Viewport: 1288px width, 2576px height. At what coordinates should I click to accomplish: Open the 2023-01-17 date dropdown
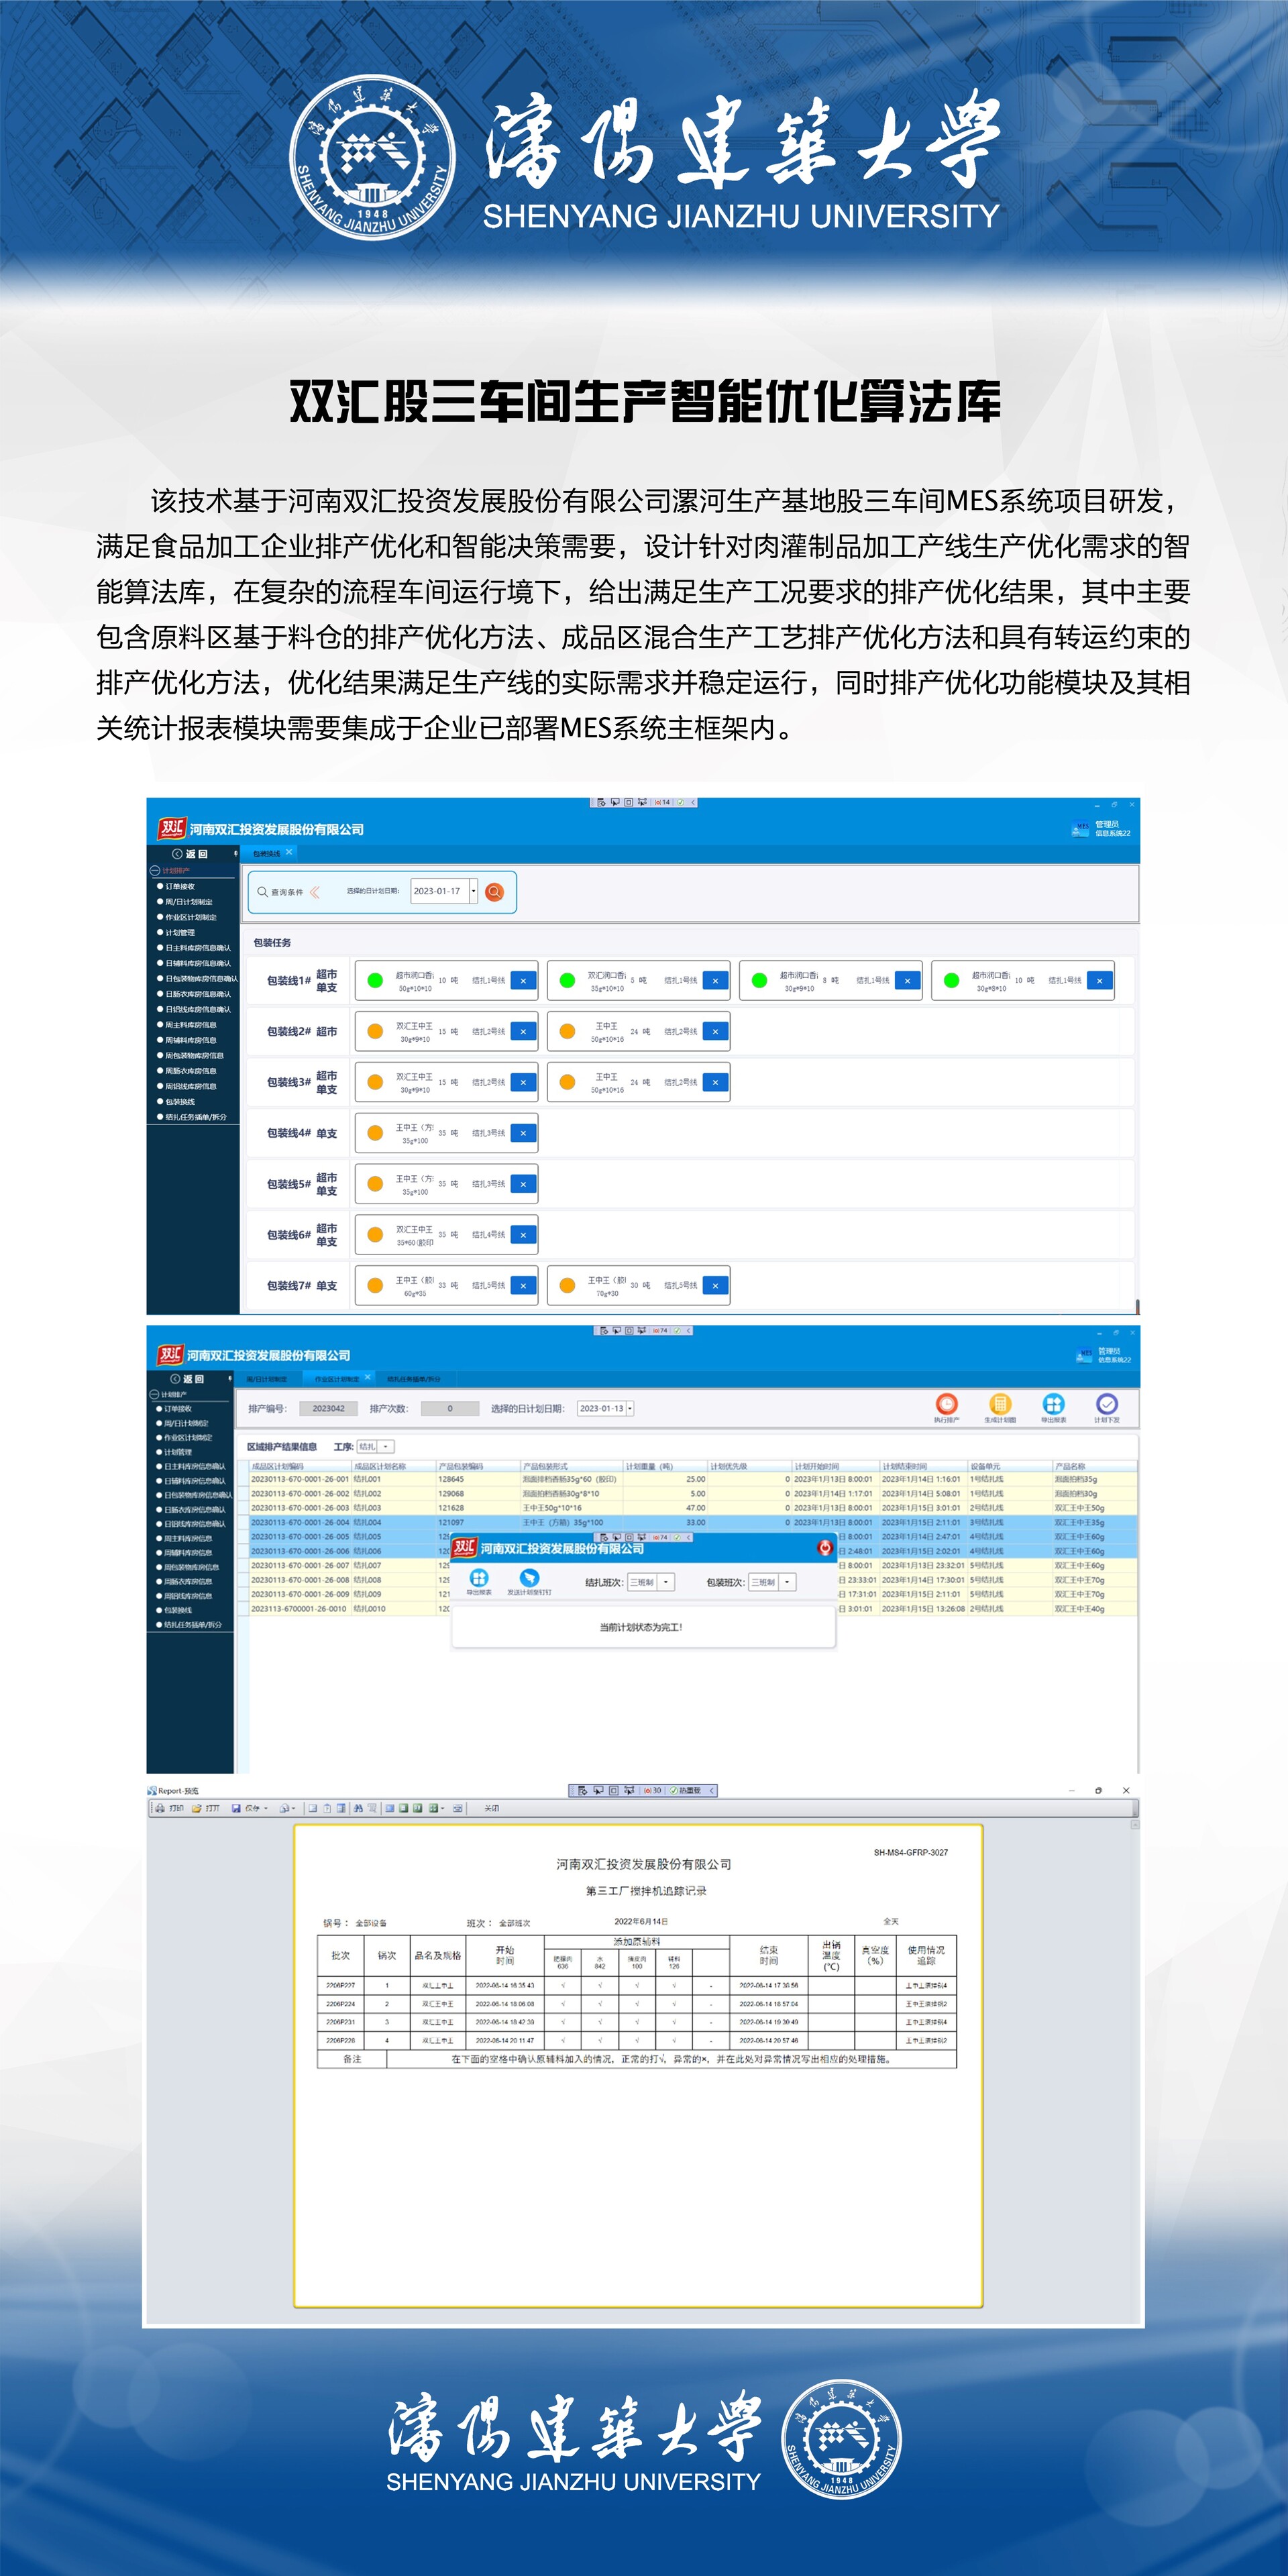click(473, 891)
